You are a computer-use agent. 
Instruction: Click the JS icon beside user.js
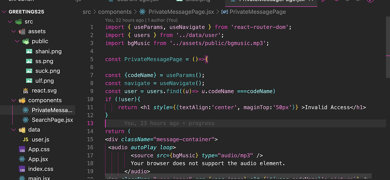click(x=26, y=139)
